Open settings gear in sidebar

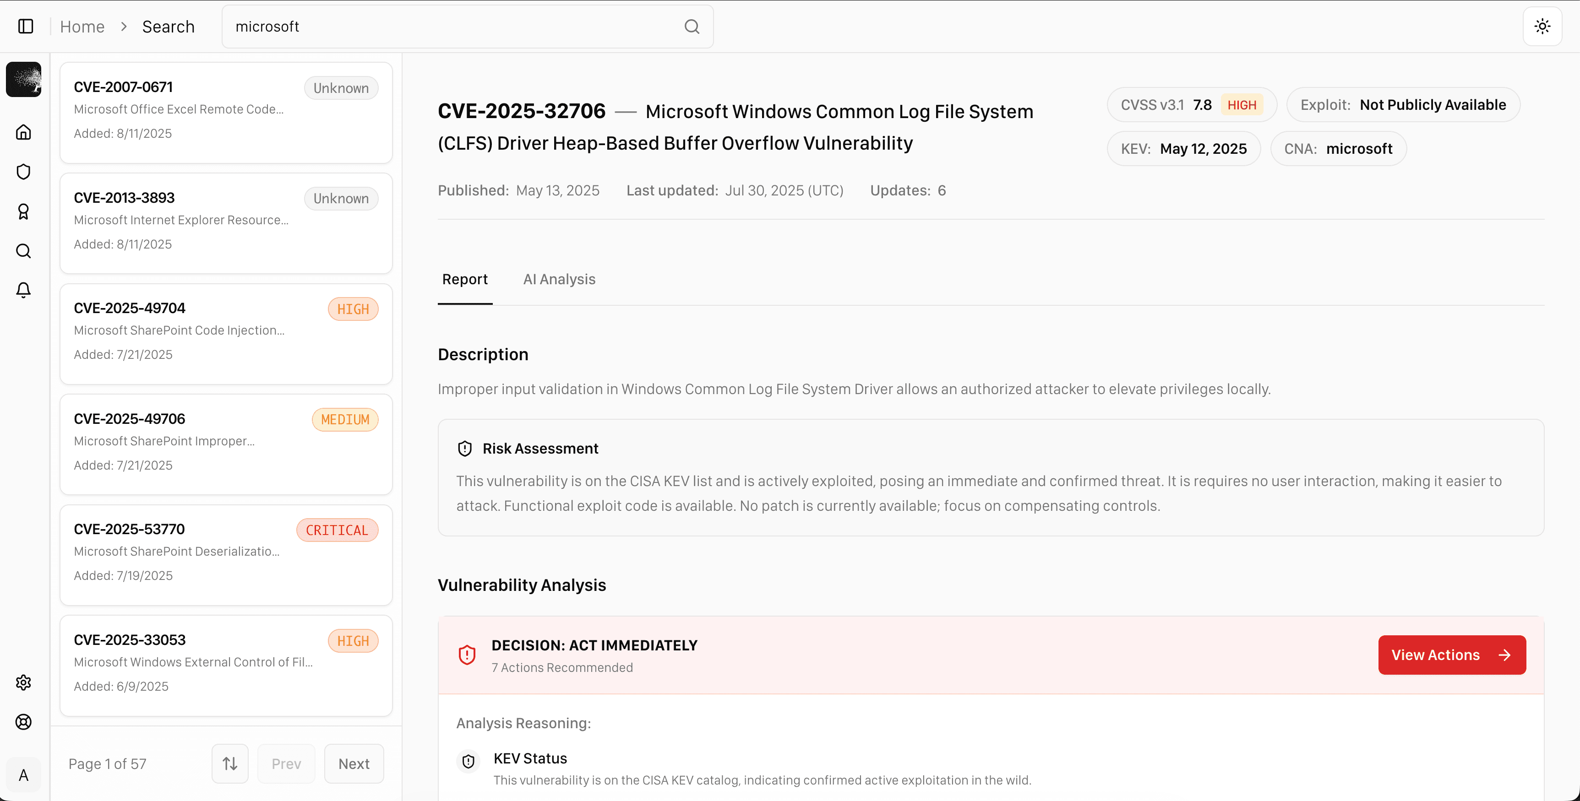(x=23, y=682)
